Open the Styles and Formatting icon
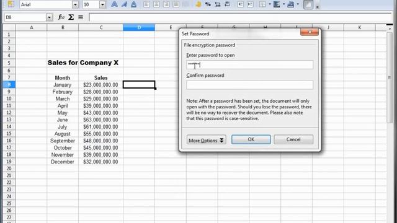 [x=11, y=4]
